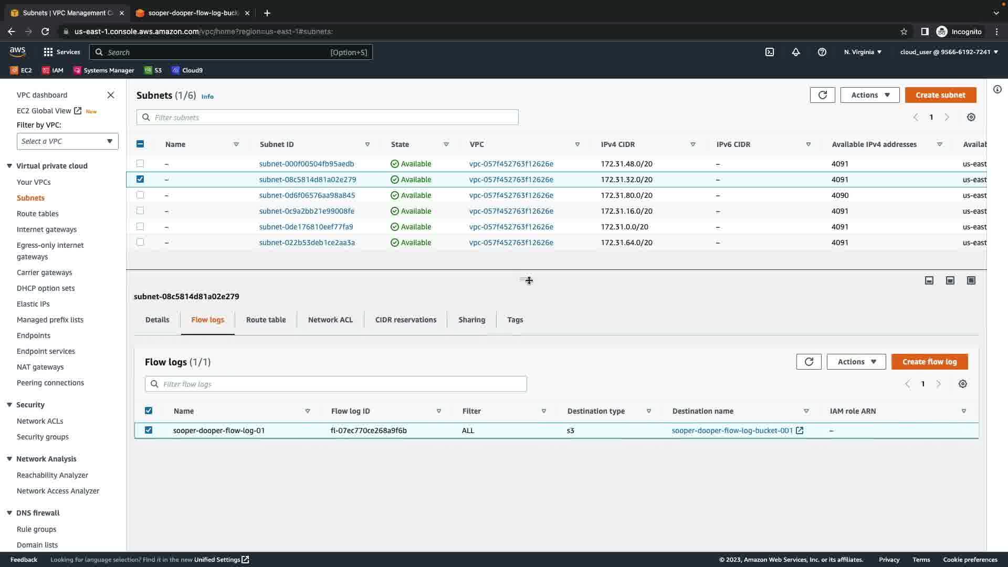Open the sooper-dooper-flow-log-bucket-001 destination link

pos(732,430)
